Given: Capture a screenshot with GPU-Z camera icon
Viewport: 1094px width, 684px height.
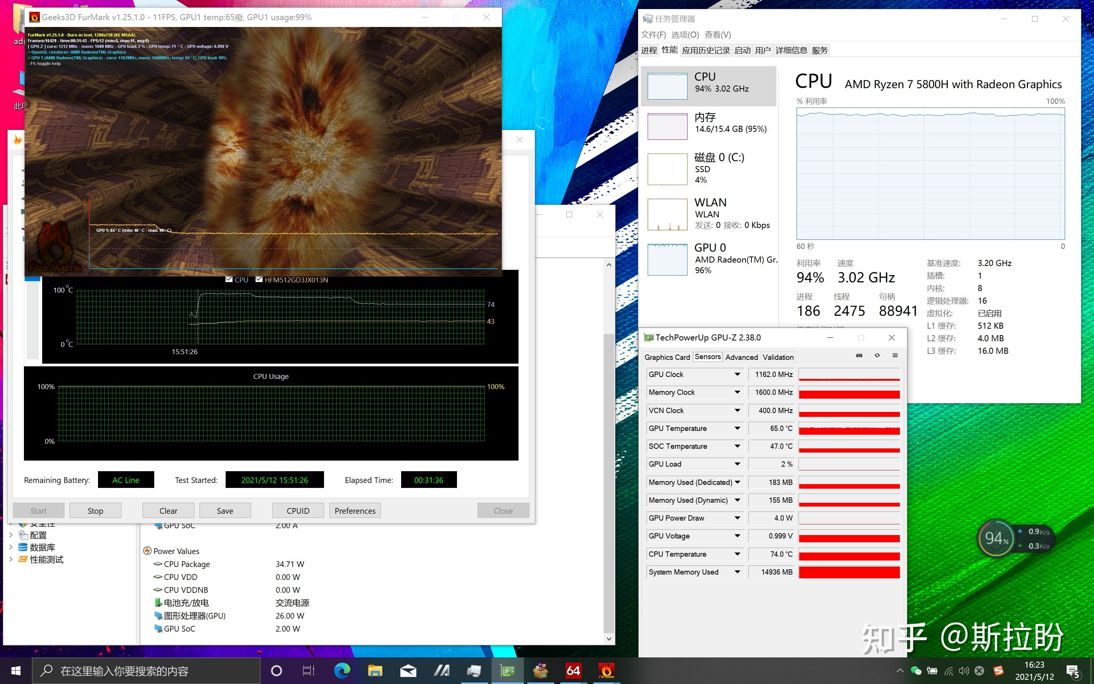Looking at the screenshot, I should [859, 355].
